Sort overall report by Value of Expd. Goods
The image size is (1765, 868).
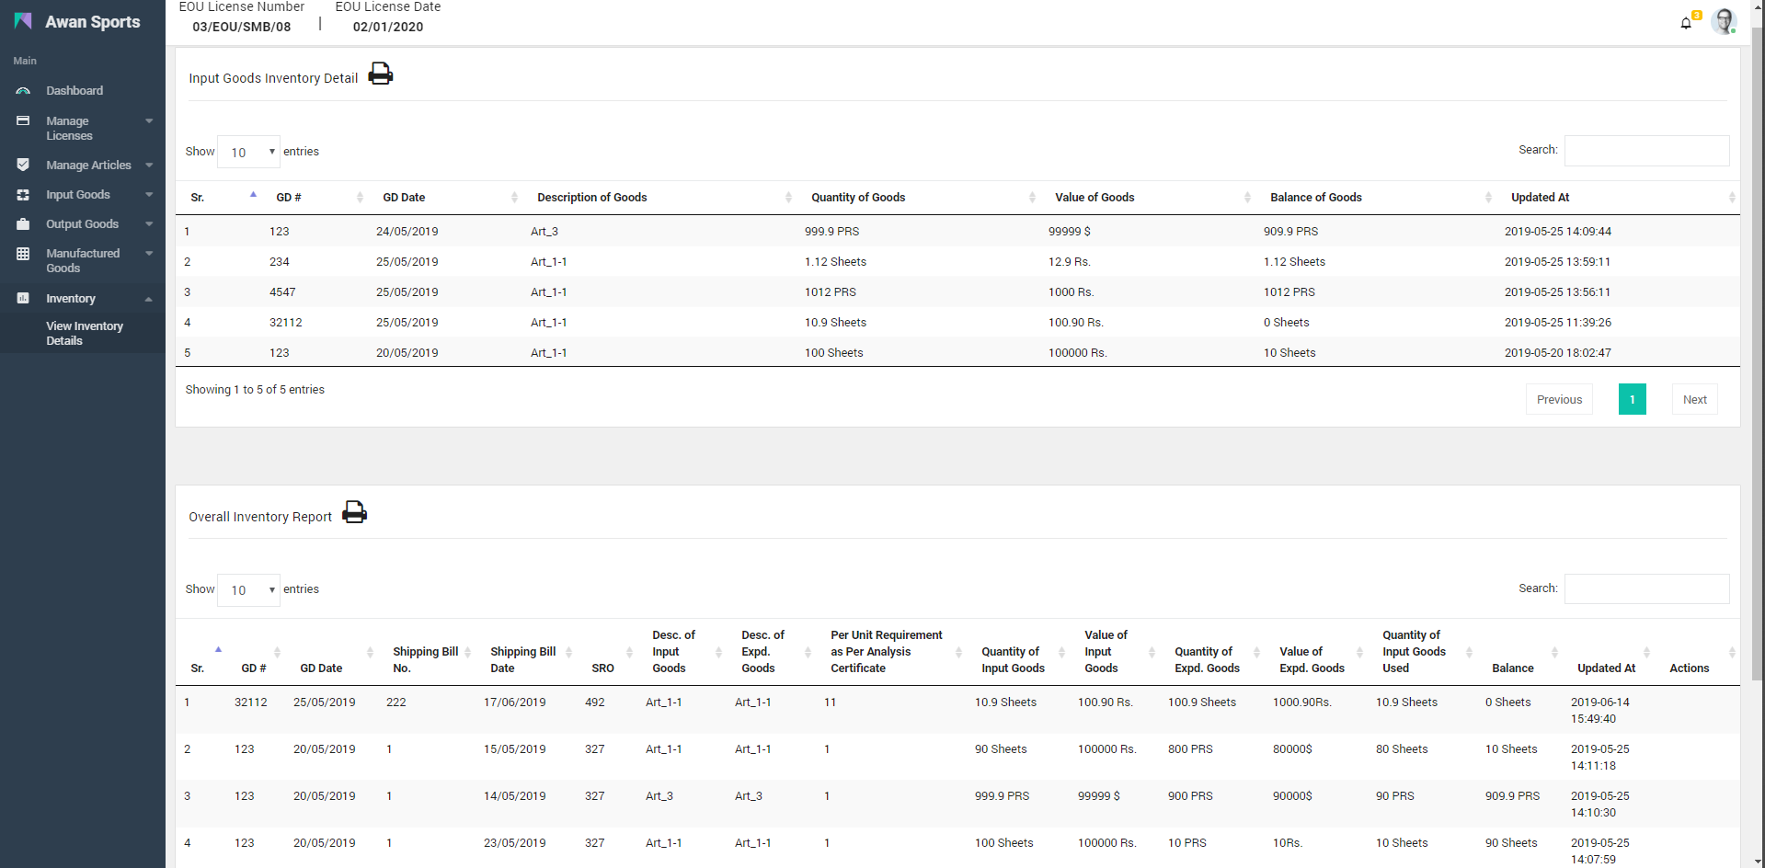click(1316, 652)
